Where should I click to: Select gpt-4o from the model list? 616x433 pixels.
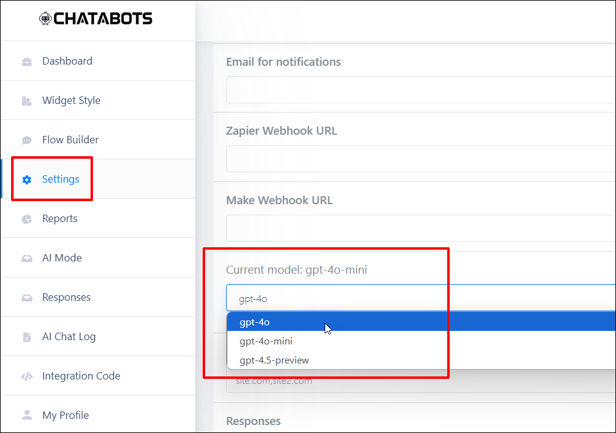[x=421, y=322]
